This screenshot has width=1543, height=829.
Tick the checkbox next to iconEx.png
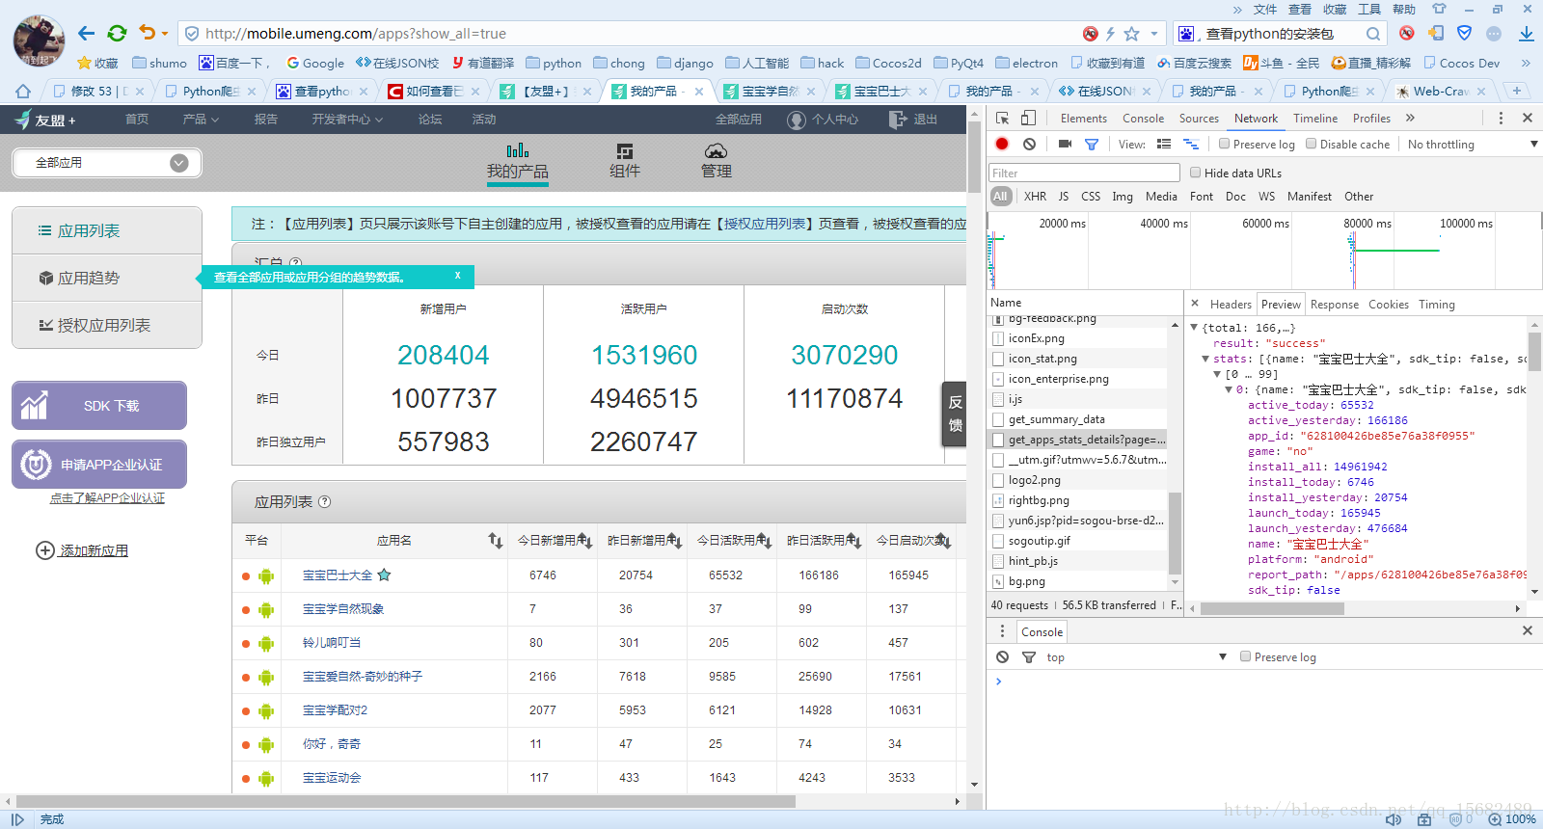[x=999, y=338]
